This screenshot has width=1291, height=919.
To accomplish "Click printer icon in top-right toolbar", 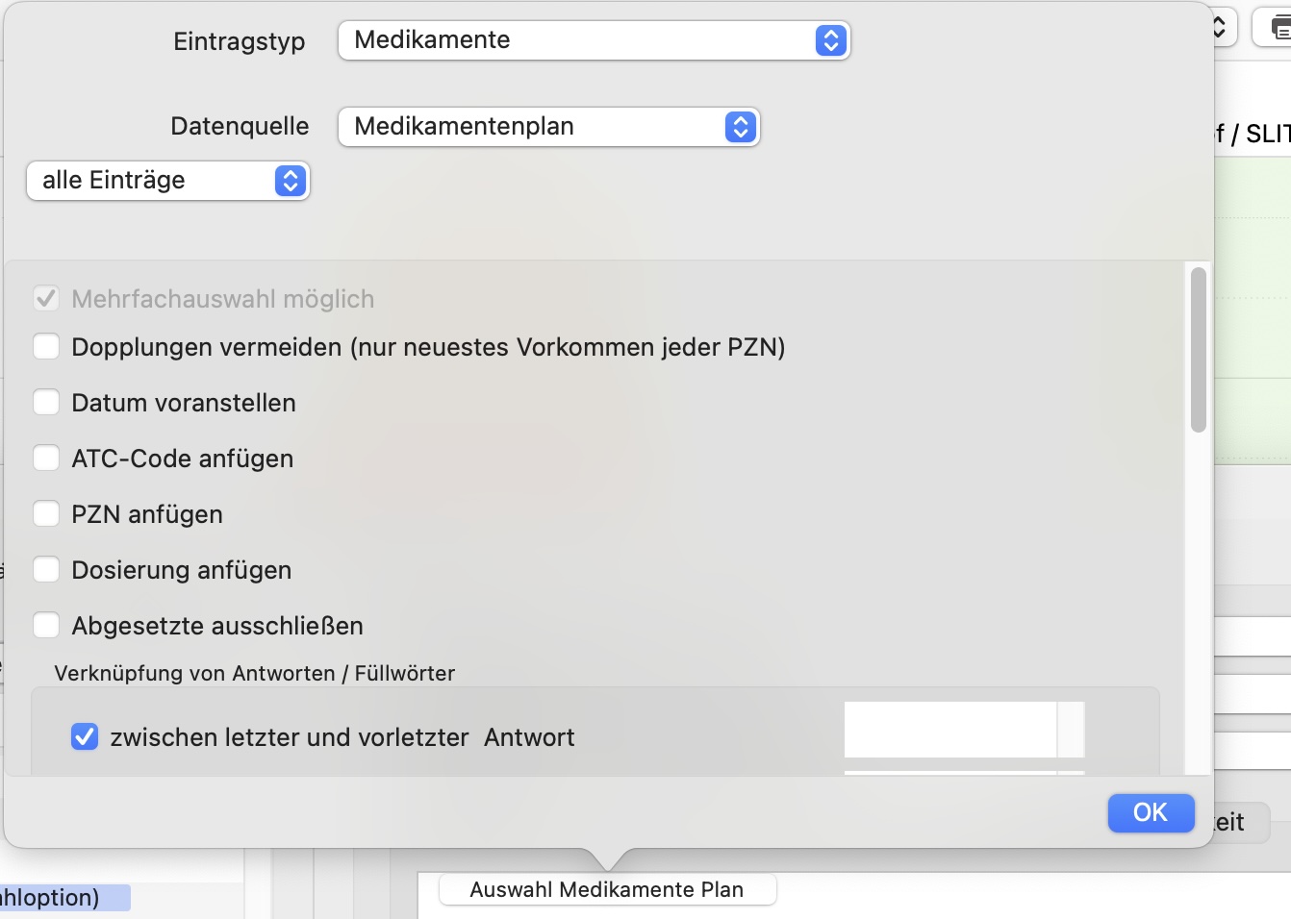I will [1279, 28].
